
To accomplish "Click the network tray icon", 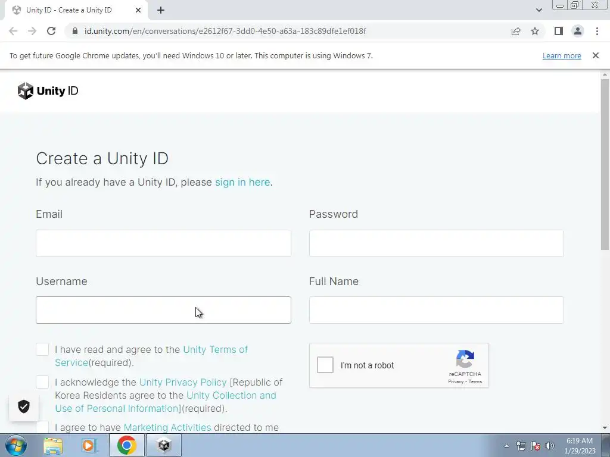I will point(521,446).
